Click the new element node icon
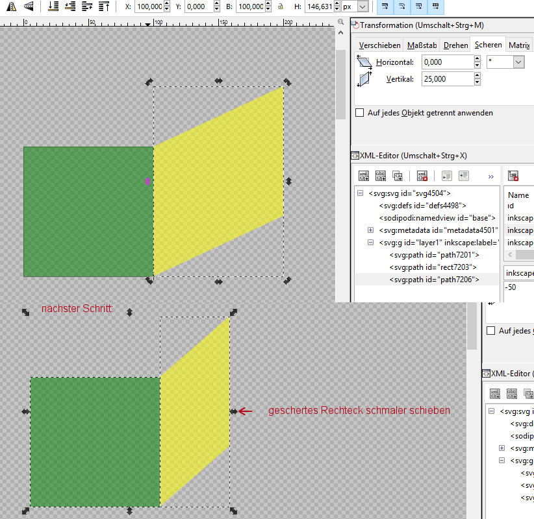This screenshot has height=519, width=534. click(364, 176)
